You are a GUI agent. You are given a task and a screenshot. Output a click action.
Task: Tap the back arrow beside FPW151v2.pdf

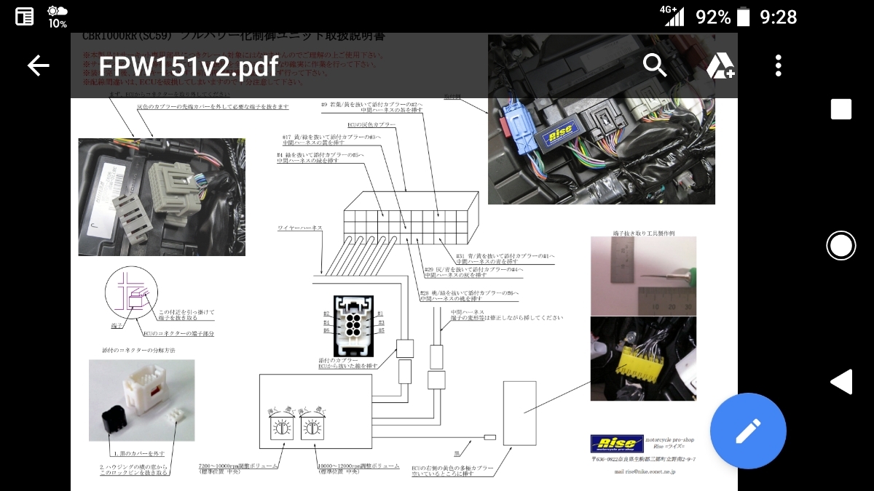pyautogui.click(x=38, y=66)
